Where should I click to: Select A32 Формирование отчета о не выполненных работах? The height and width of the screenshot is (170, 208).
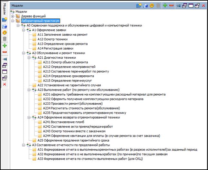pos(102,154)
